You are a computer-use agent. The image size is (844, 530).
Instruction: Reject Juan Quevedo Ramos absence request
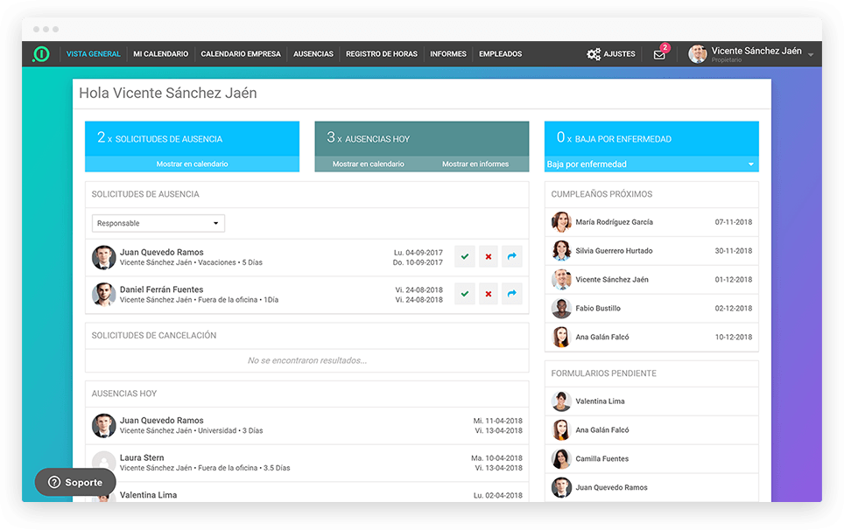[x=489, y=256]
